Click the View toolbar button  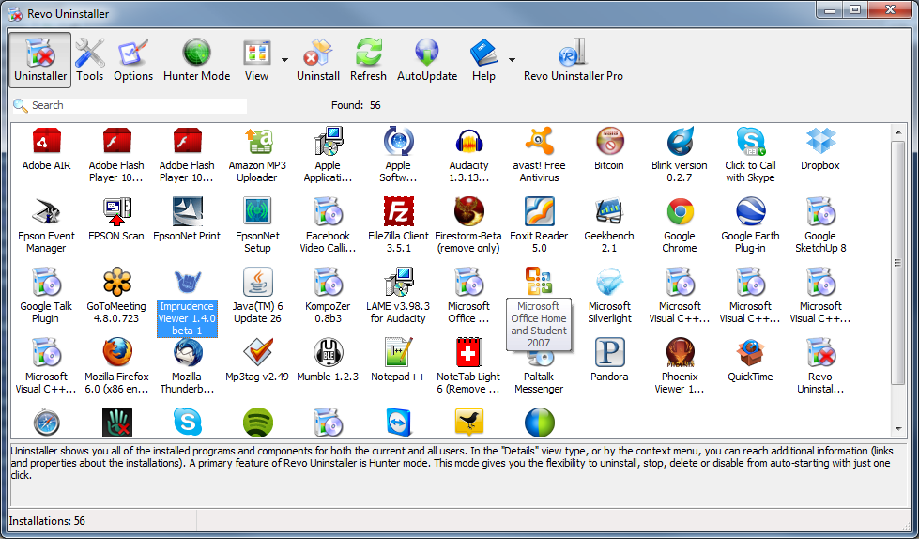click(256, 60)
